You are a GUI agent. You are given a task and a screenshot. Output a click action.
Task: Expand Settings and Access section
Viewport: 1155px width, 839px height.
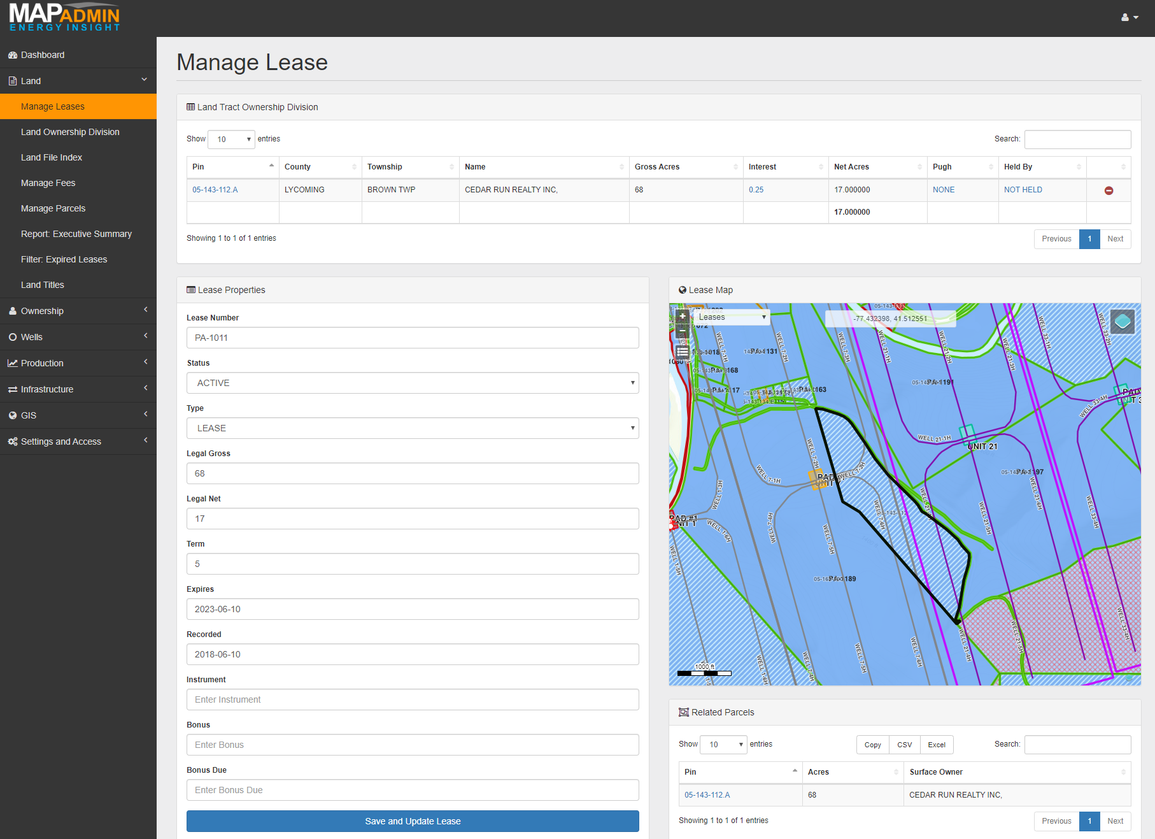78,441
